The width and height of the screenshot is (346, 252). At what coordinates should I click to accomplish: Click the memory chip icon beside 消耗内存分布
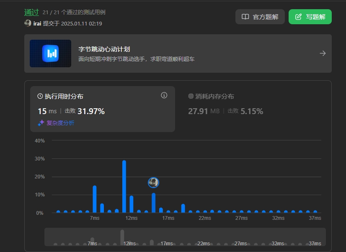pyautogui.click(x=191, y=96)
